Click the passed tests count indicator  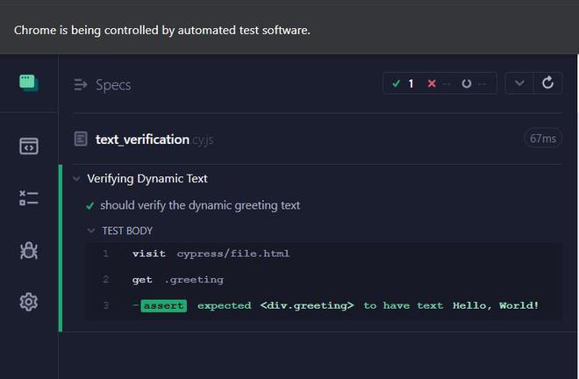(404, 83)
